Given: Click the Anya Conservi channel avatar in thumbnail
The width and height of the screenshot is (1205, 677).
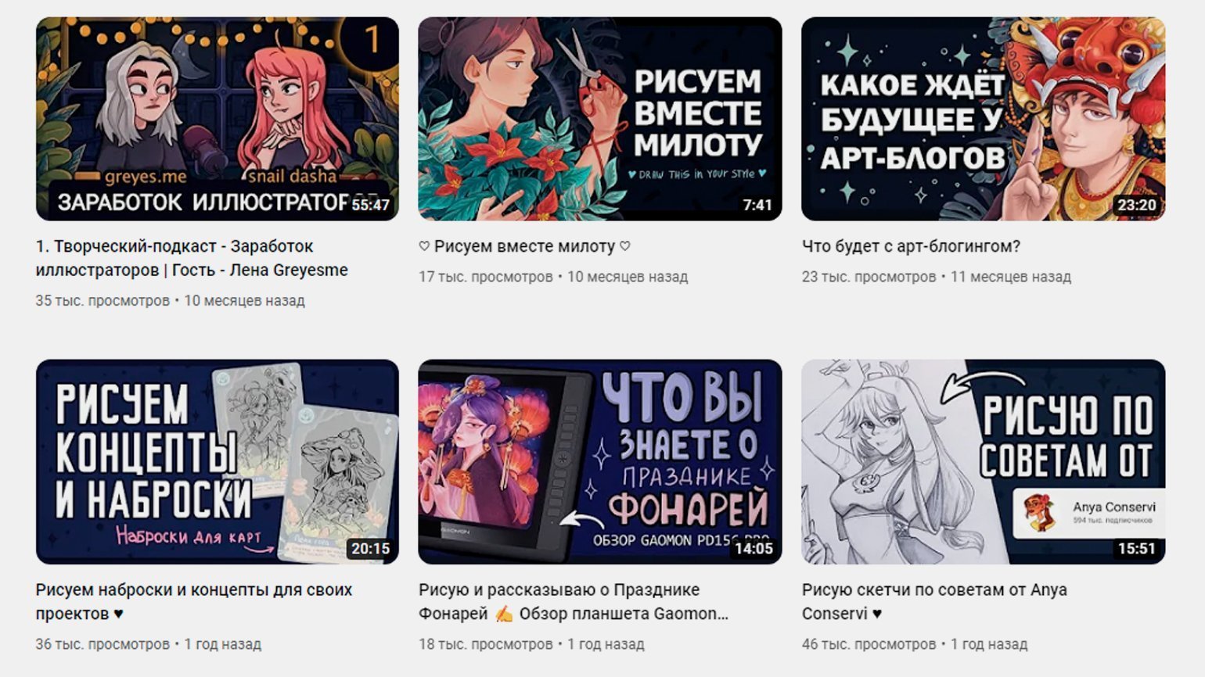Looking at the screenshot, I should pos(1038,512).
